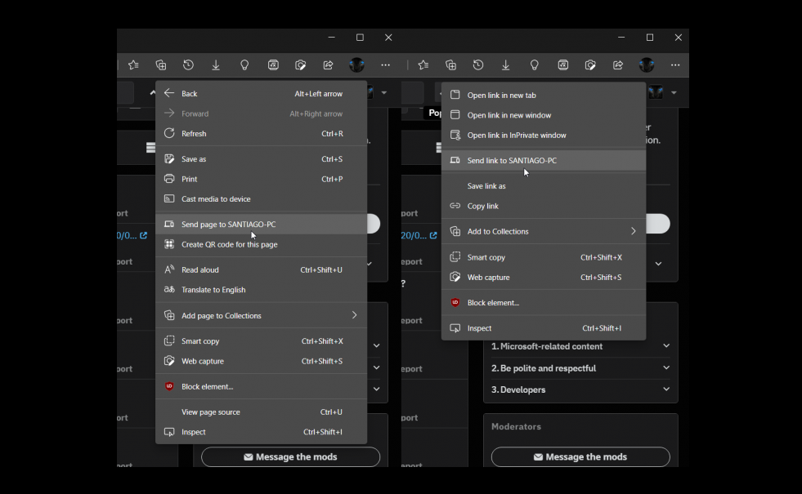The height and width of the screenshot is (494, 802).
Task: Click the Favorites star icon in the right toolbar
Action: click(x=423, y=65)
